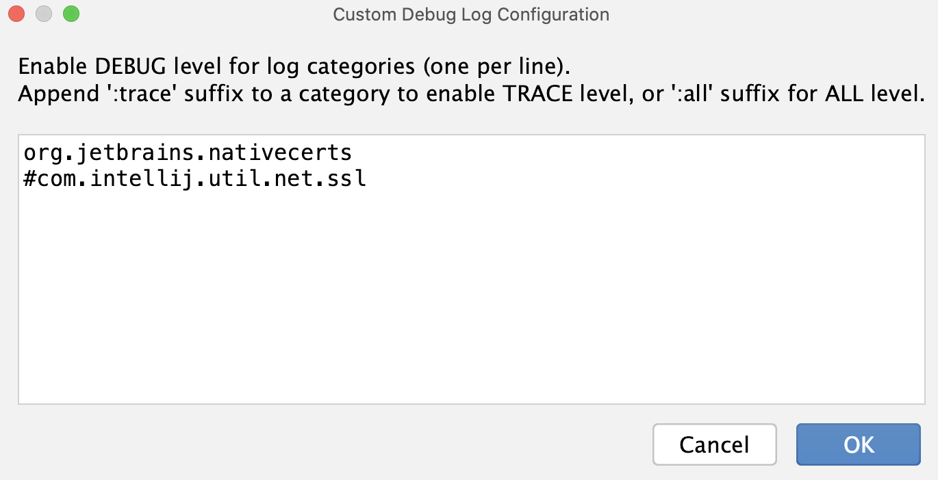Click the highlighted default OK action

click(x=857, y=444)
